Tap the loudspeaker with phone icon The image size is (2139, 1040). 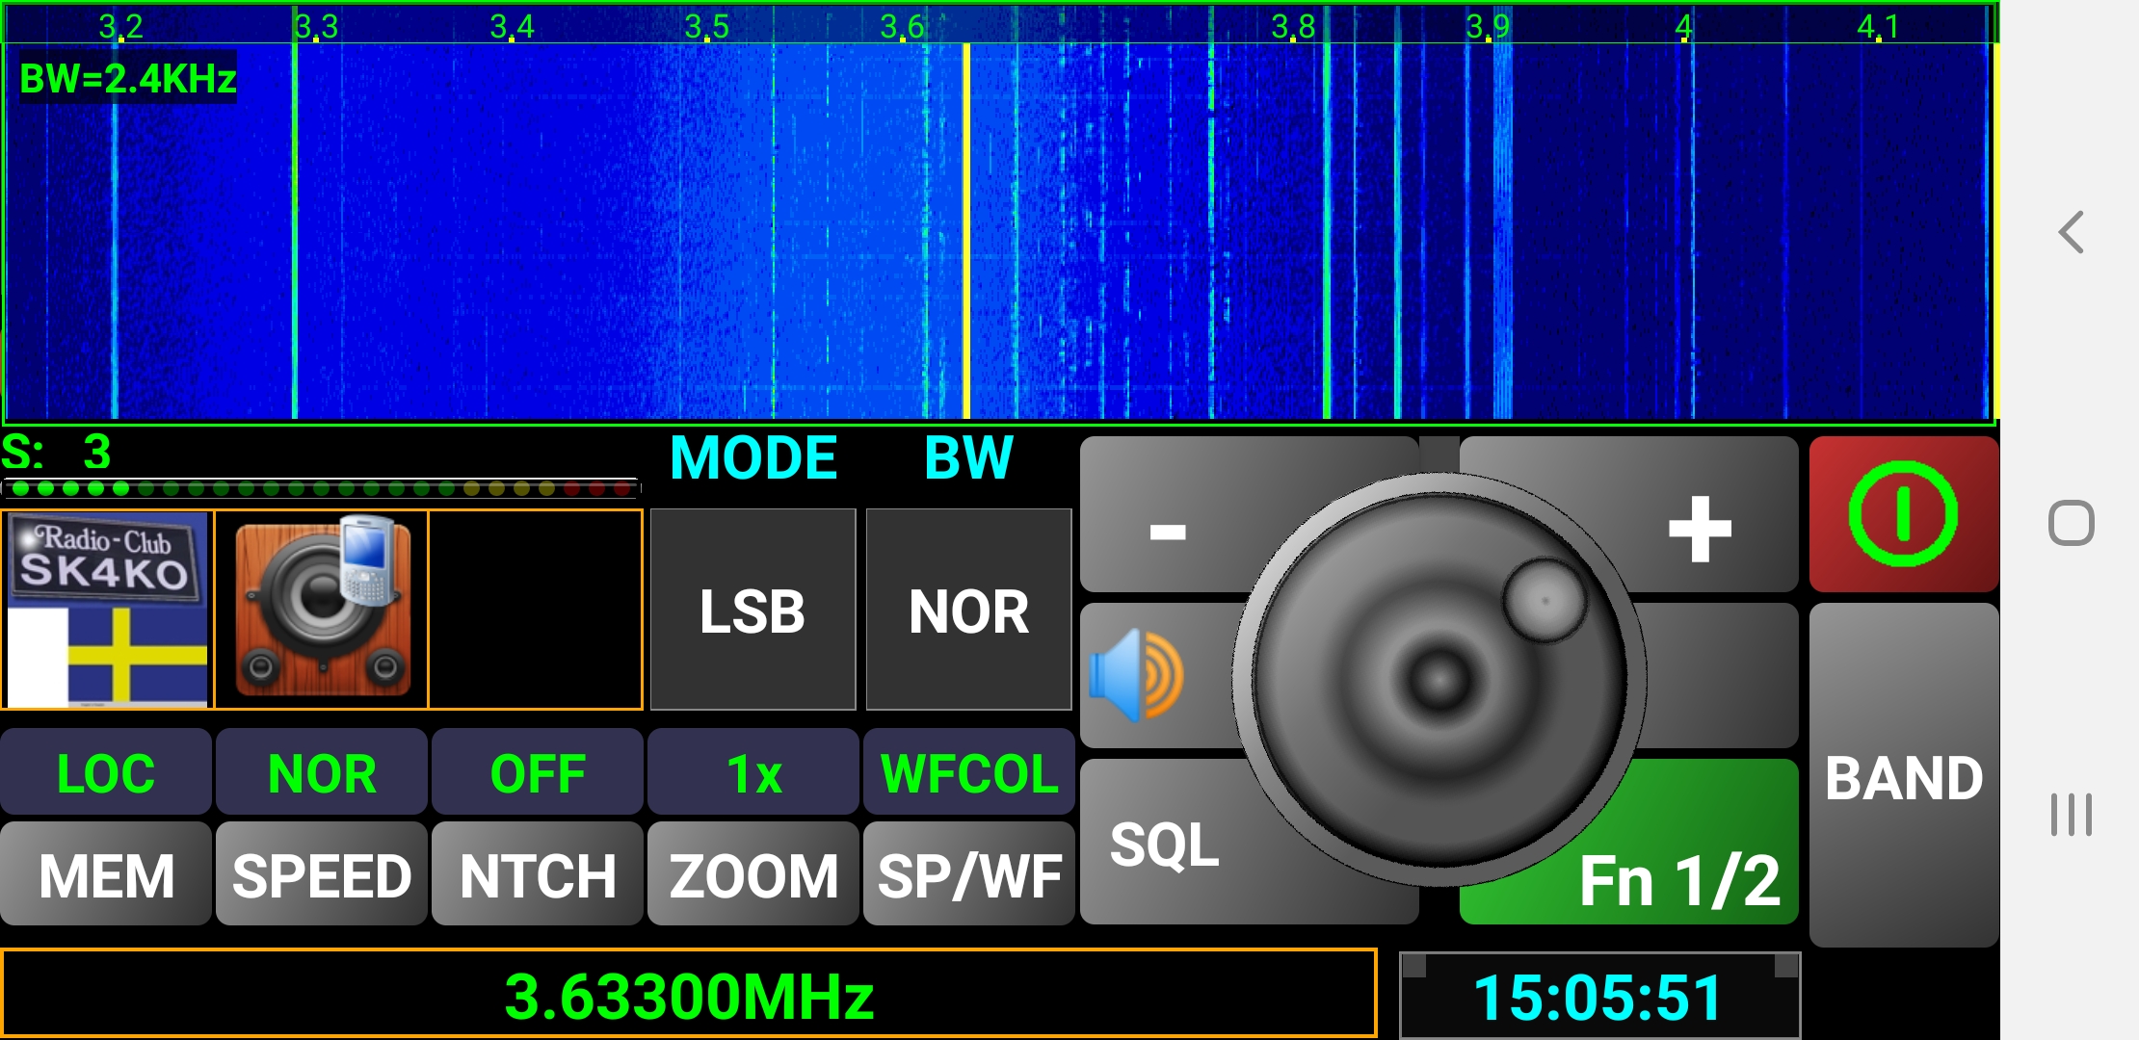[x=322, y=610]
